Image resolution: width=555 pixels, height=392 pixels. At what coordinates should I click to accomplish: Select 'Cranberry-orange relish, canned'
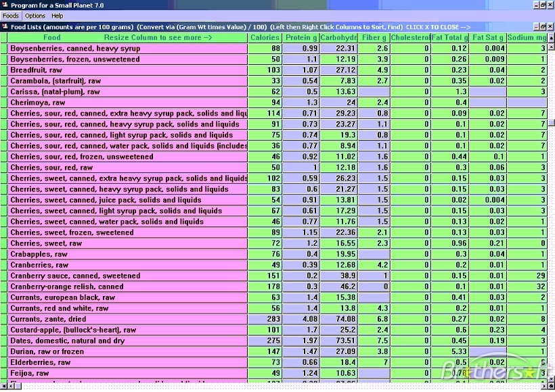point(127,287)
